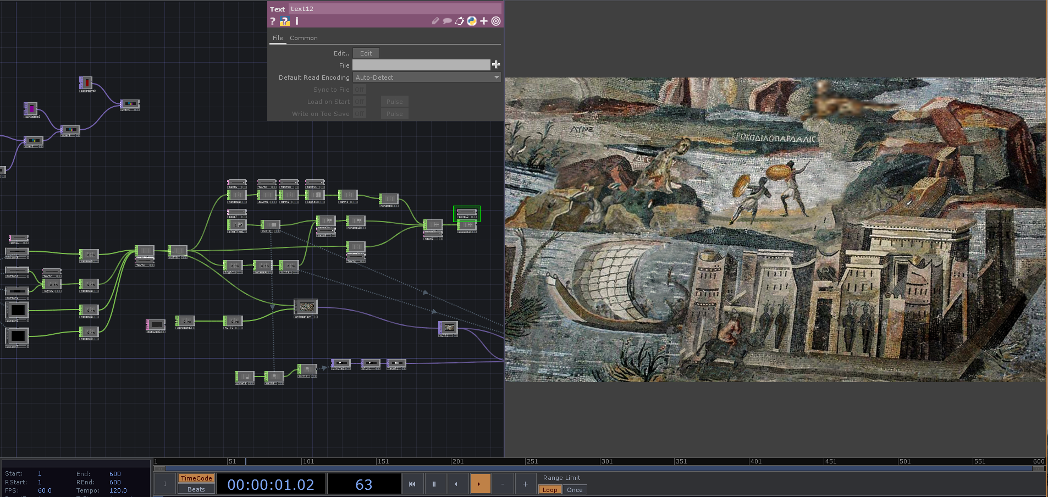Switch to the File parameter tab
The image size is (1048, 497).
(x=278, y=38)
